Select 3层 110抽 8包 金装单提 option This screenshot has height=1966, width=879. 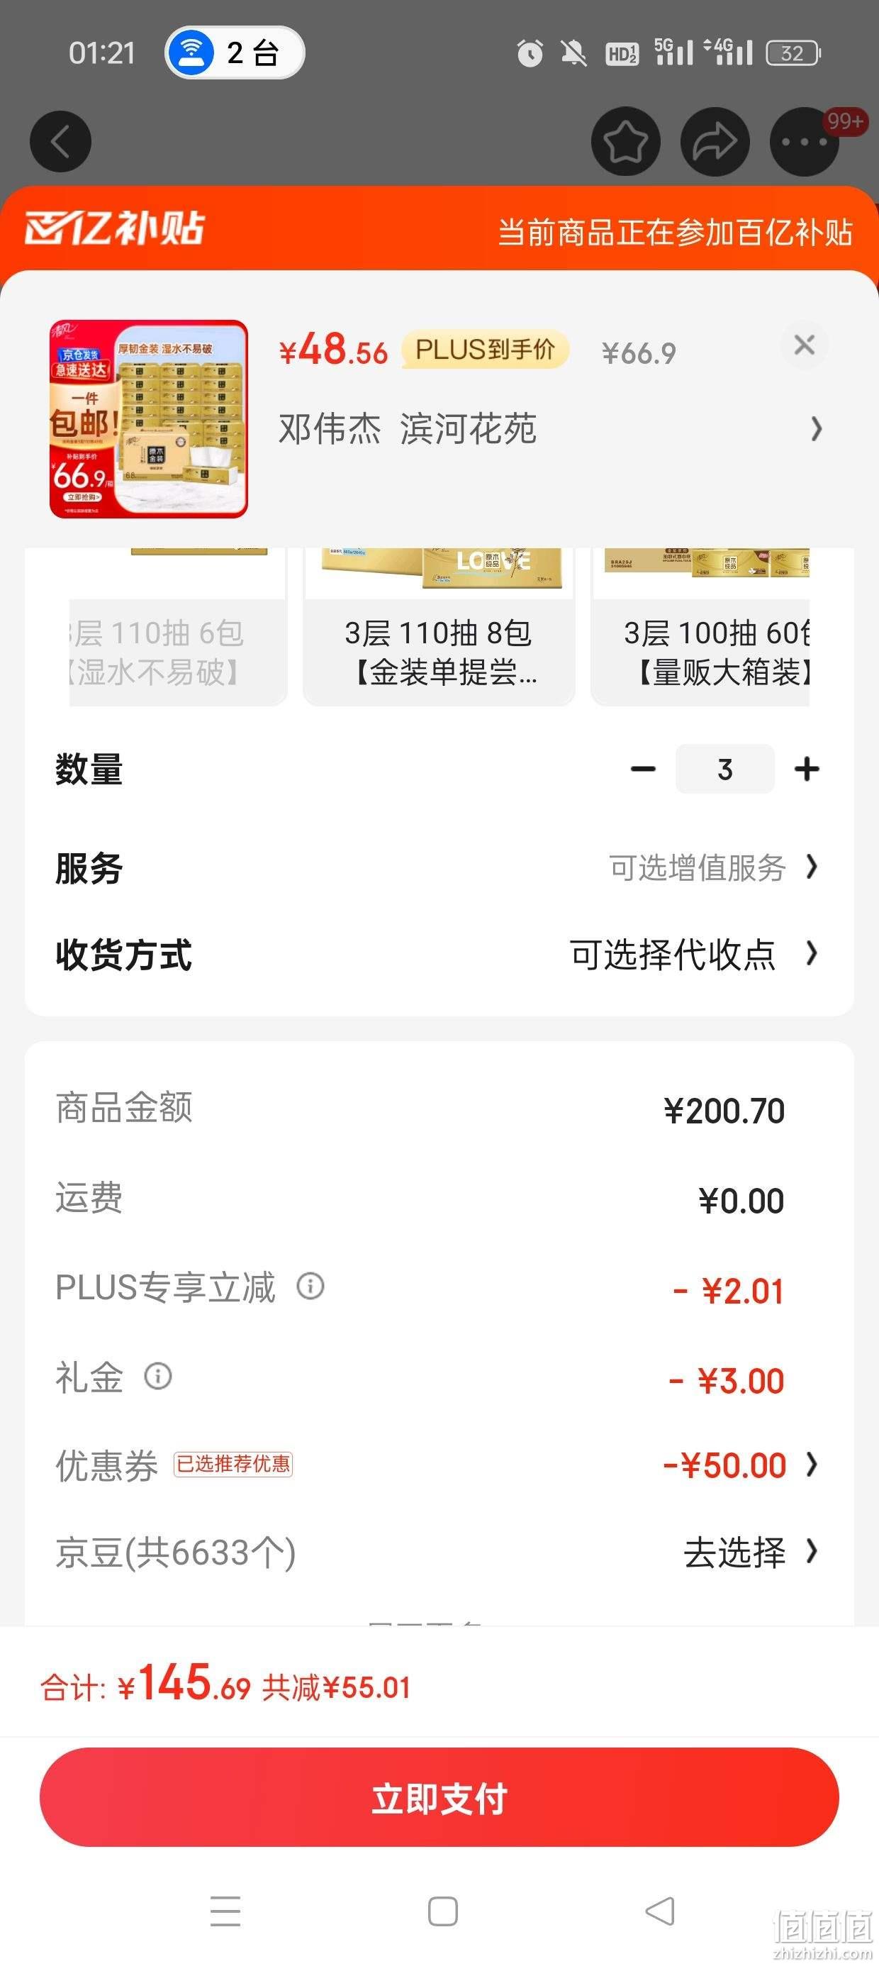pyautogui.click(x=439, y=626)
